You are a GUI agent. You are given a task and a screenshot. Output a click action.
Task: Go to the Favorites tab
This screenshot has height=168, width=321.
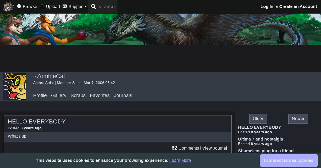click(100, 95)
